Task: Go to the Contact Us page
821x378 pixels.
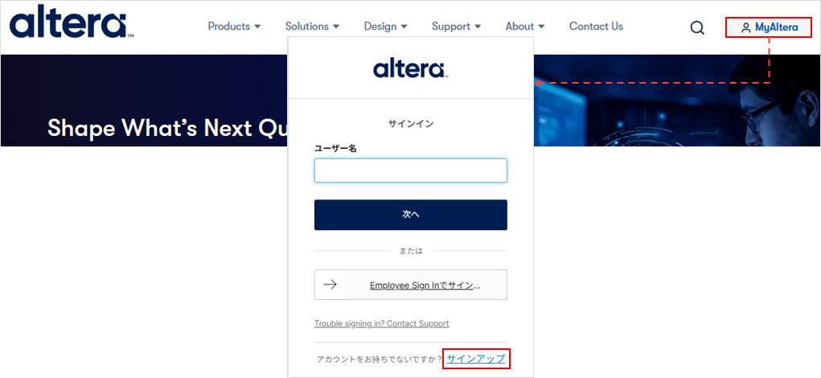Action: pos(596,27)
